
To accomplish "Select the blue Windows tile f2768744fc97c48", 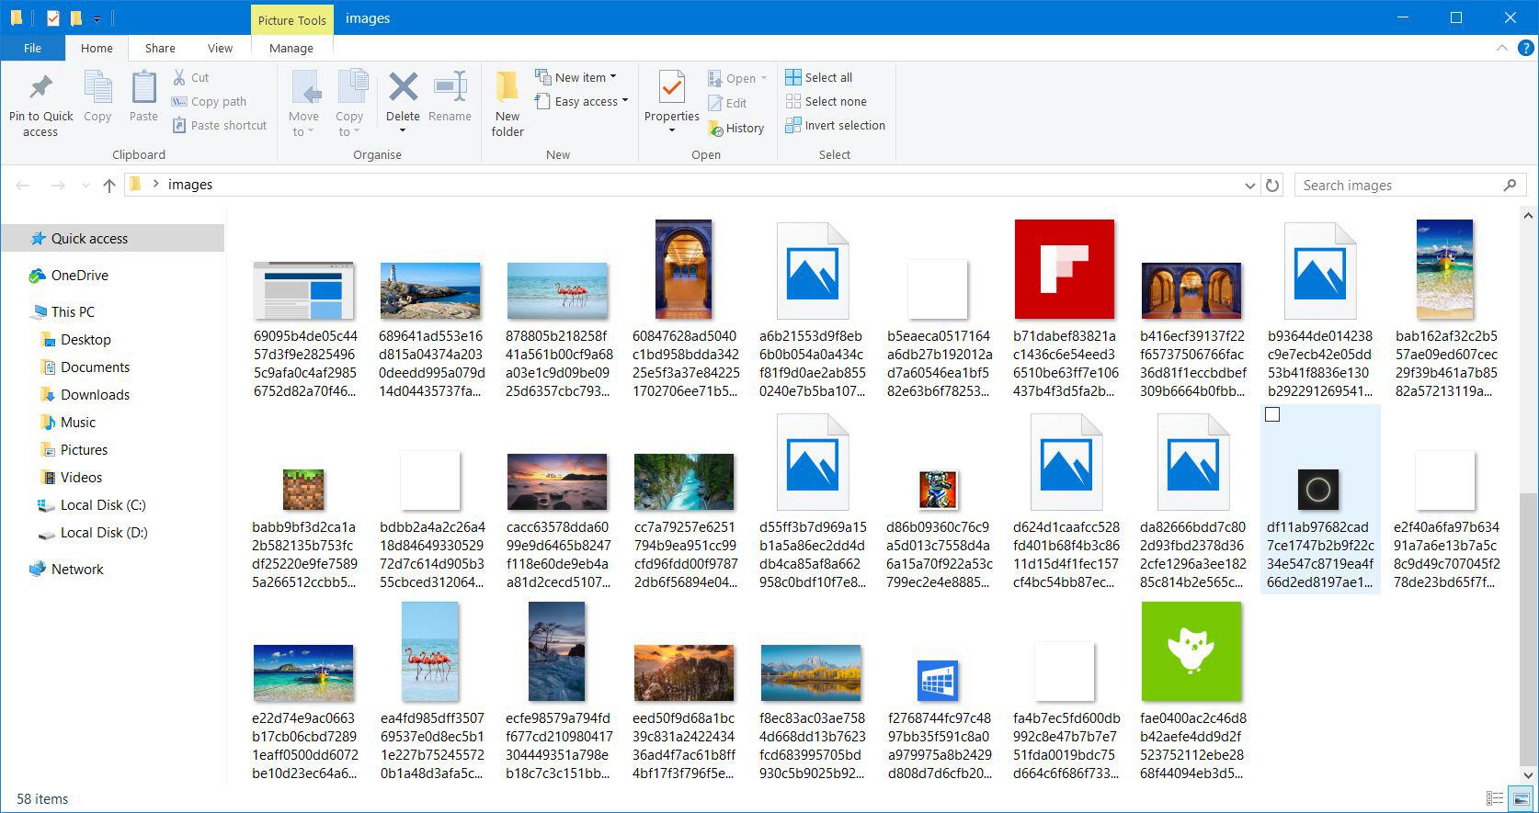I will (x=938, y=680).
